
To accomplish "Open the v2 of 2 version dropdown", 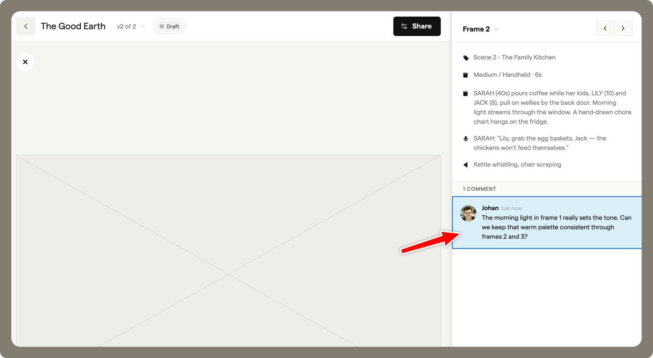I will tap(131, 26).
